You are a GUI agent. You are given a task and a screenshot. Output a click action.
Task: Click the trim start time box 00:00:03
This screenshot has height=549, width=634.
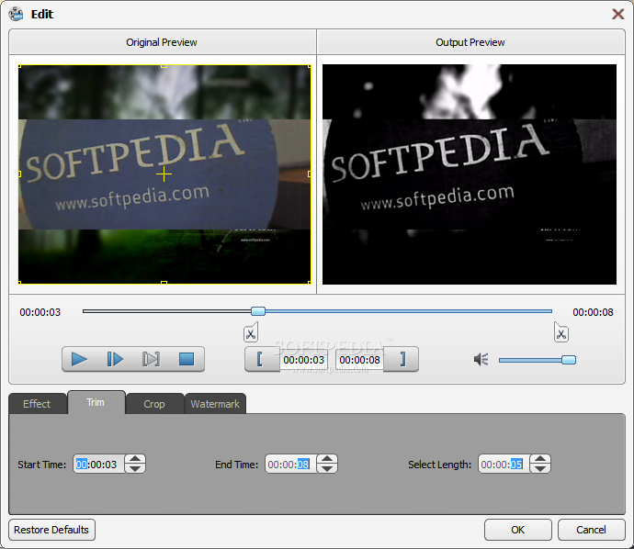pyautogui.click(x=303, y=360)
